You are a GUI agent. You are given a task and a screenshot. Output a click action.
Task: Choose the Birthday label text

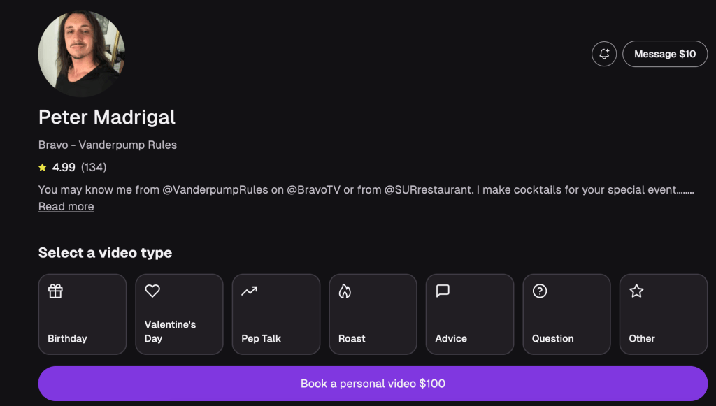pos(67,339)
